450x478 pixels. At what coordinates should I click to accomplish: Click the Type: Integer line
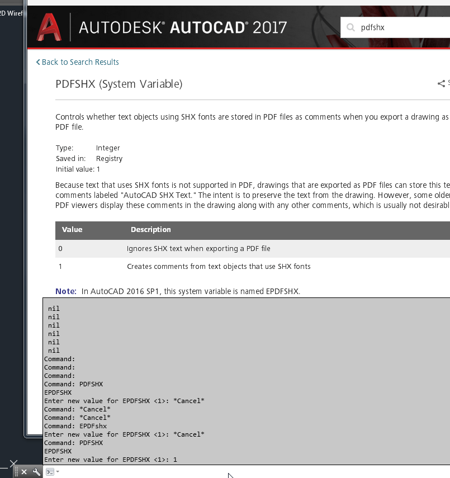pyautogui.click(x=88, y=148)
